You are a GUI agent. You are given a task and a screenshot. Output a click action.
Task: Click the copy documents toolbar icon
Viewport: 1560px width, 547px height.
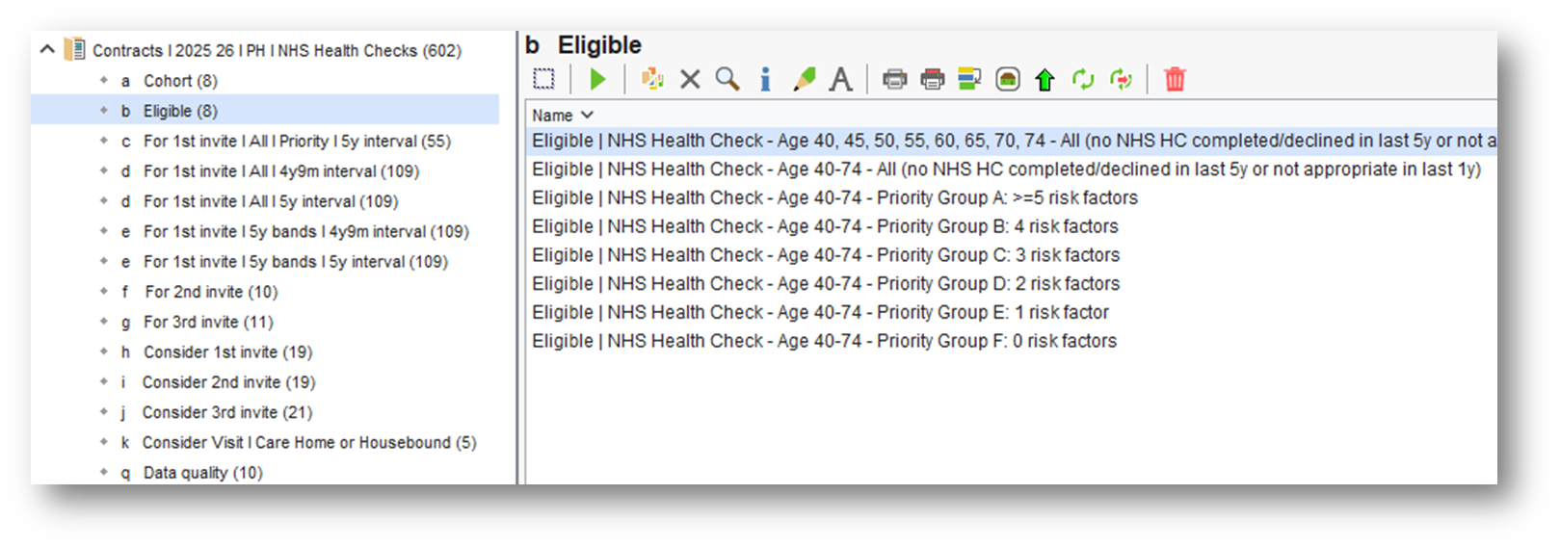pos(652,79)
